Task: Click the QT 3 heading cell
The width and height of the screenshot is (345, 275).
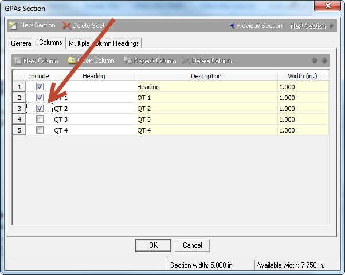Action: tap(94, 119)
